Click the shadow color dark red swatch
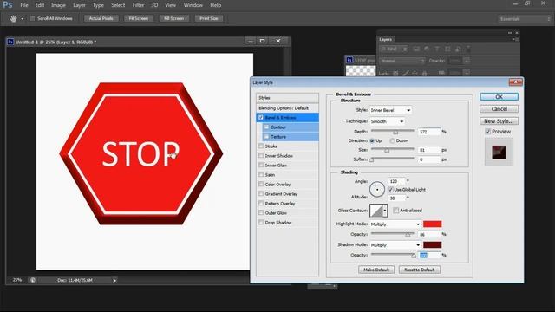Screen dimensions: 555x312 (x=433, y=244)
